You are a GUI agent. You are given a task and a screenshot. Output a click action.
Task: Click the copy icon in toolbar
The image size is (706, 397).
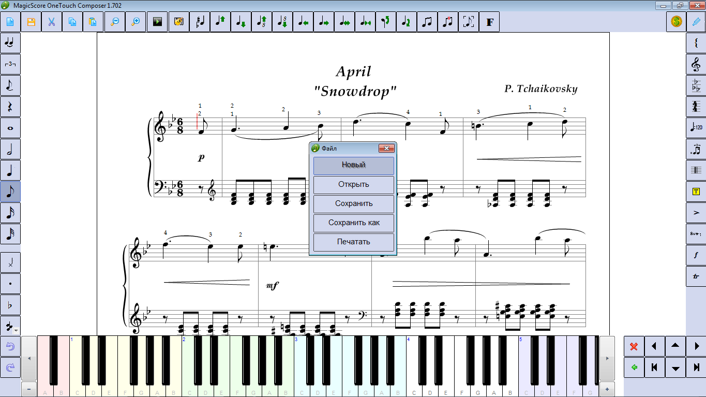coord(72,22)
